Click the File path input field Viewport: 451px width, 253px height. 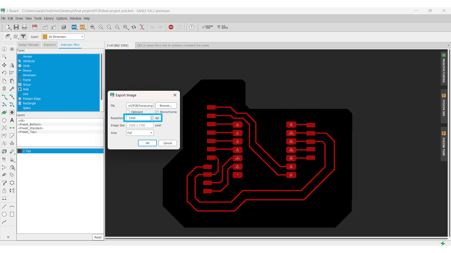[140, 105]
